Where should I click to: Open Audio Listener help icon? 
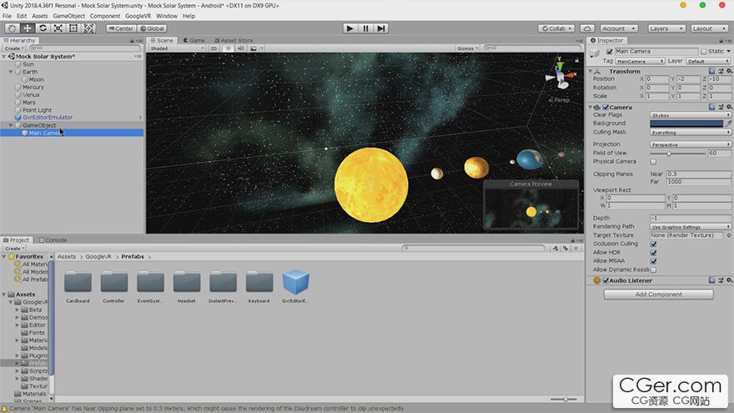tap(711, 280)
